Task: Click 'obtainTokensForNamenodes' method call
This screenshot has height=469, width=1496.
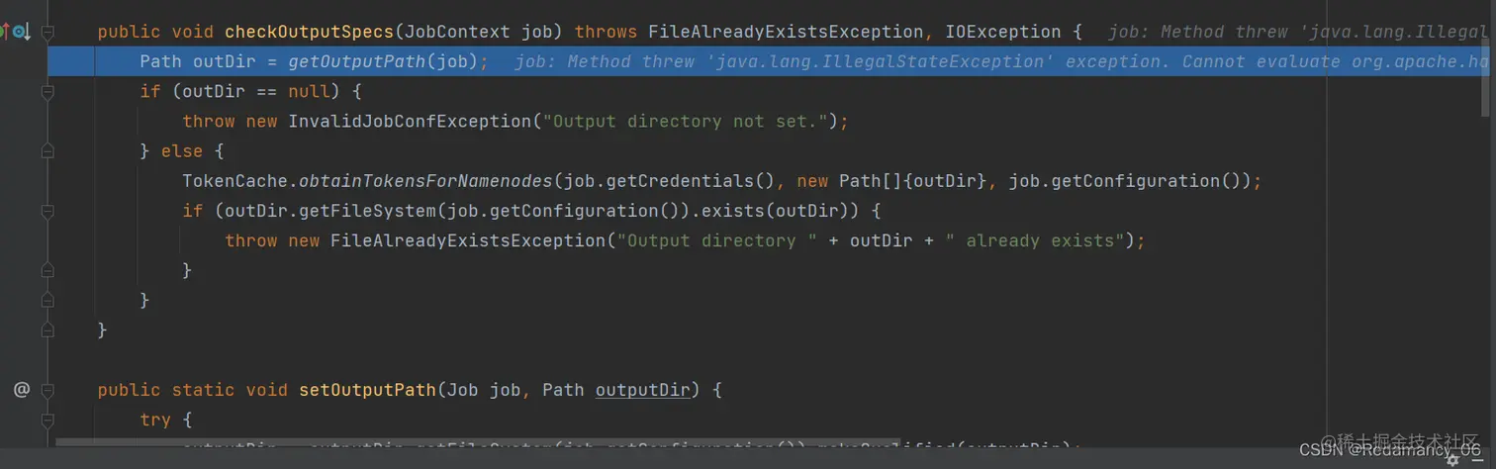Action: (425, 181)
